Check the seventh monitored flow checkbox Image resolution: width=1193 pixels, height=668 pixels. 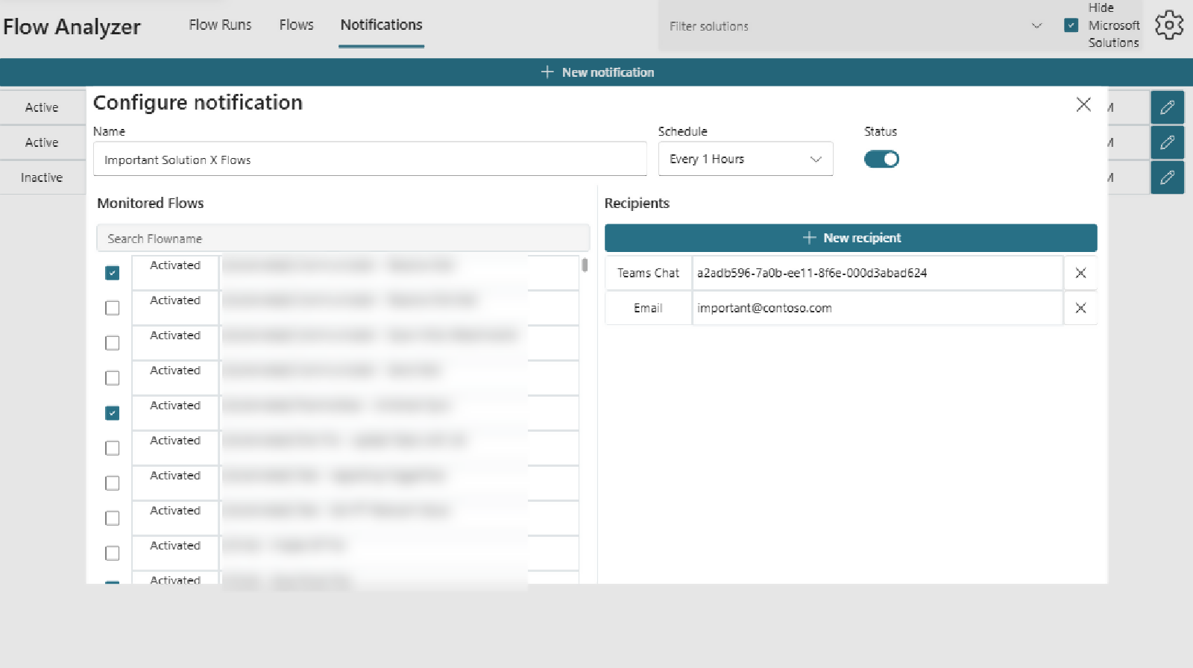(x=113, y=483)
